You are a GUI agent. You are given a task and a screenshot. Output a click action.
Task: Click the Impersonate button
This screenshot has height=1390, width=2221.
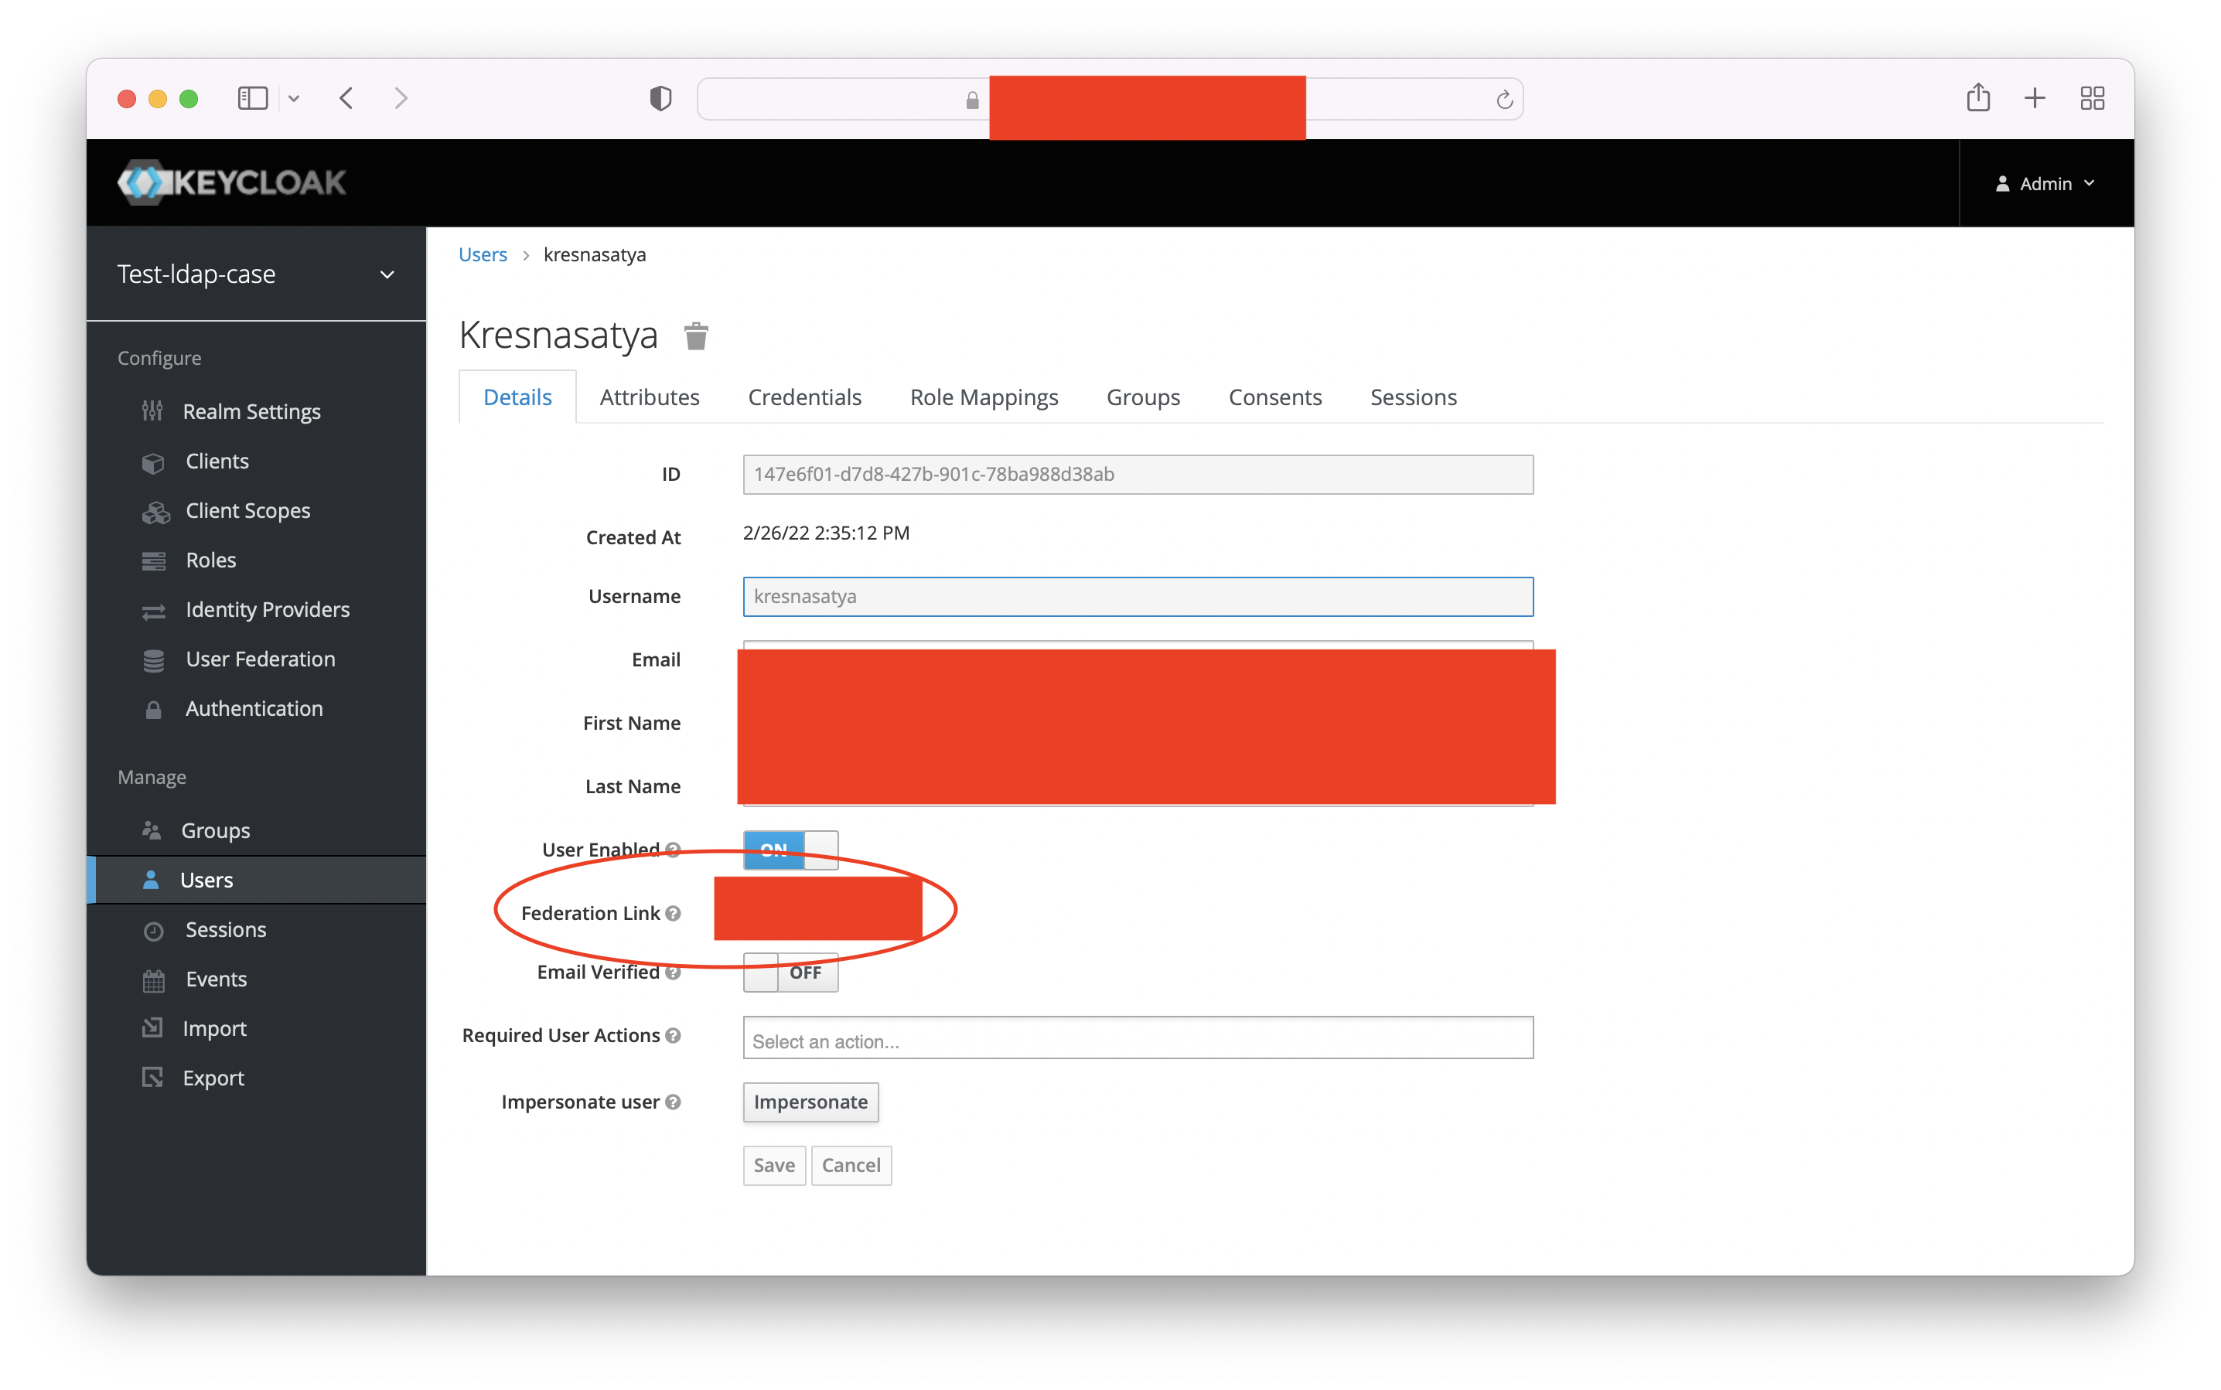pyautogui.click(x=810, y=1102)
